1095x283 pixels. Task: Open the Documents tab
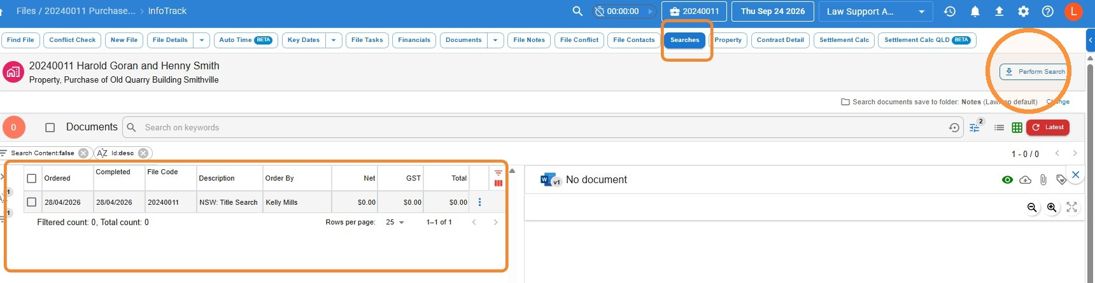coord(463,40)
